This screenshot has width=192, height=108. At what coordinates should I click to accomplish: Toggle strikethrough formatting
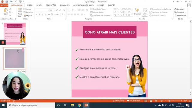pyautogui.click(x=49, y=14)
